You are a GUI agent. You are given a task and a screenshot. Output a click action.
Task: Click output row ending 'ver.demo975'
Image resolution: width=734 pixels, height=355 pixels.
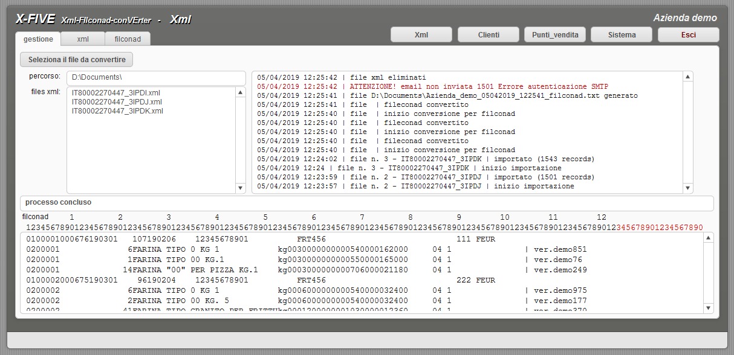(x=307, y=290)
